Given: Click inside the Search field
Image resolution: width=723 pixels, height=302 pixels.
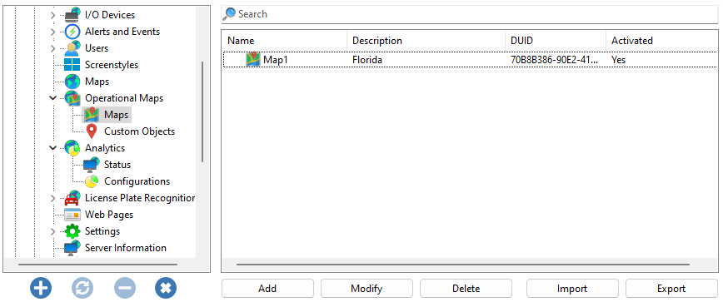Looking at the screenshot, I should click(x=470, y=14).
